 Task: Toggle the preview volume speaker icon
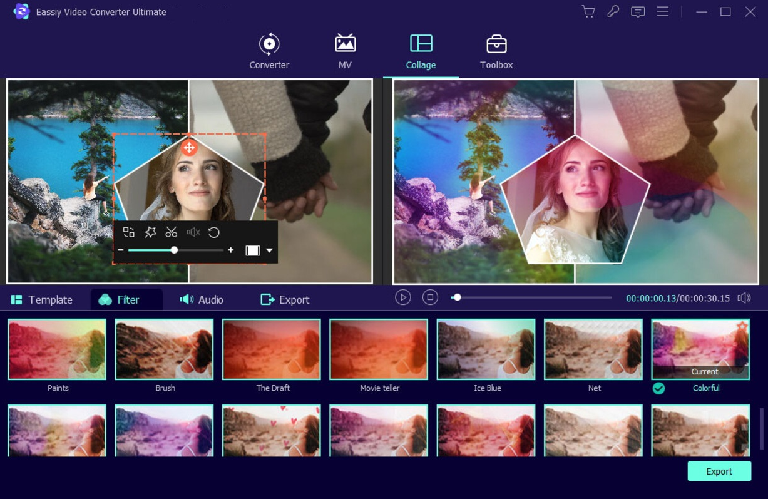[x=744, y=298]
